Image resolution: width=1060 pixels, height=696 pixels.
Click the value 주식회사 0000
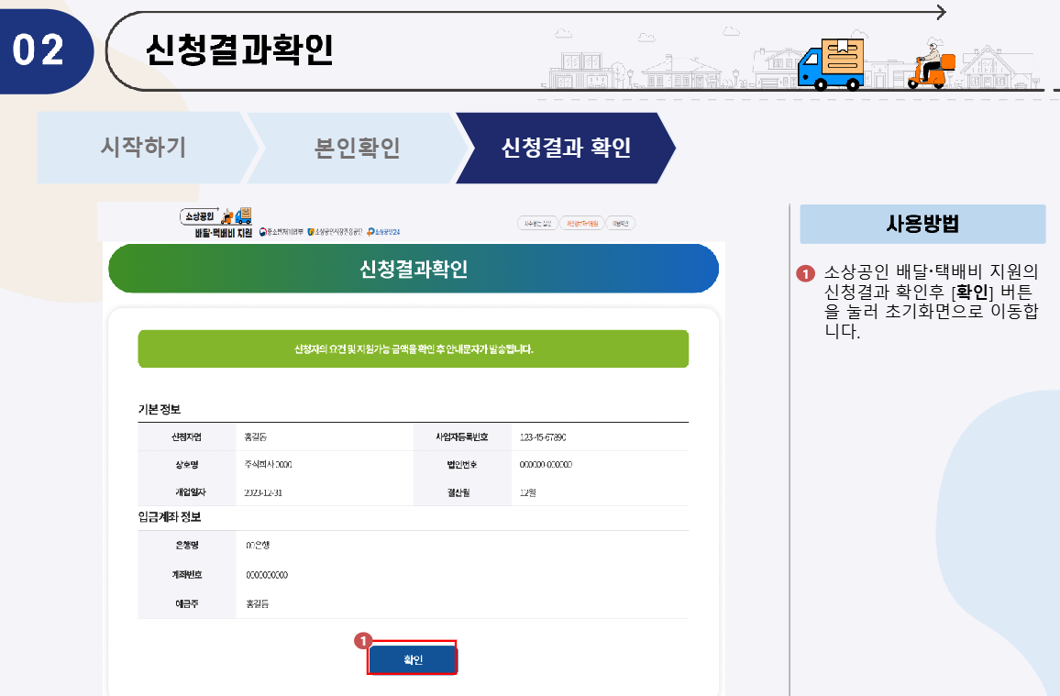(x=269, y=465)
